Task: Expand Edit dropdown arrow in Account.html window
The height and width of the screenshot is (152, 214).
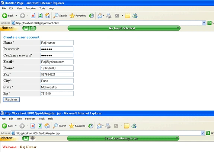Action: [122, 16]
